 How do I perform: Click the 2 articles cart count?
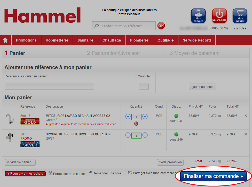(x=240, y=28)
